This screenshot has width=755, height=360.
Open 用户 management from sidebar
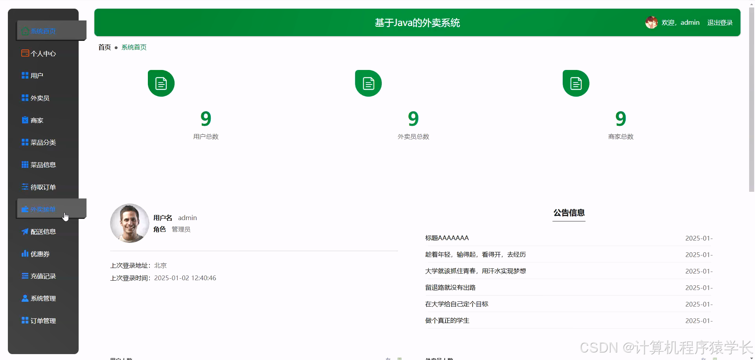37,75
